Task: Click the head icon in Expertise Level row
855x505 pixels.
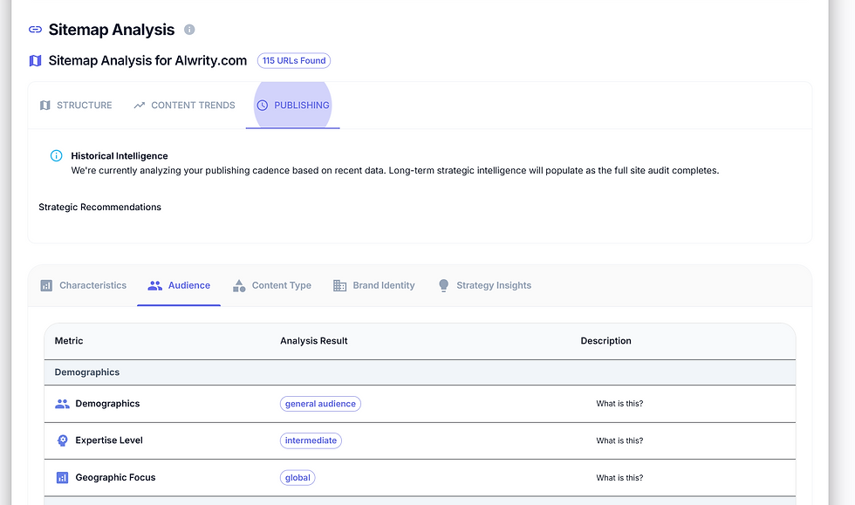Action: tap(62, 440)
